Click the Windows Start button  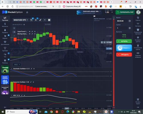pos(3,112)
